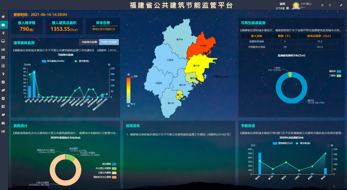The width and height of the screenshot is (347, 190).
Task: Toggle 楼宇数(栋) legend in 建筑能耗监测 chart
Action: click(x=82, y=61)
